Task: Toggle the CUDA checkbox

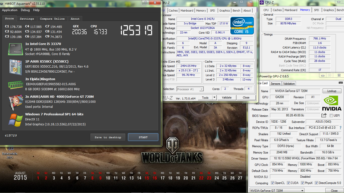Action: (289, 183)
